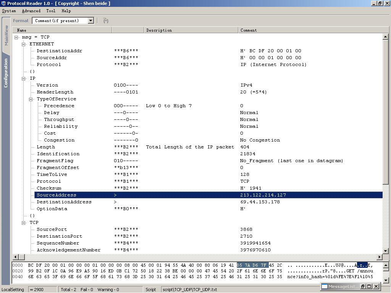Click the hex dump offset 0020 row label
Viewport: 391px width, 293px height.
18,271
